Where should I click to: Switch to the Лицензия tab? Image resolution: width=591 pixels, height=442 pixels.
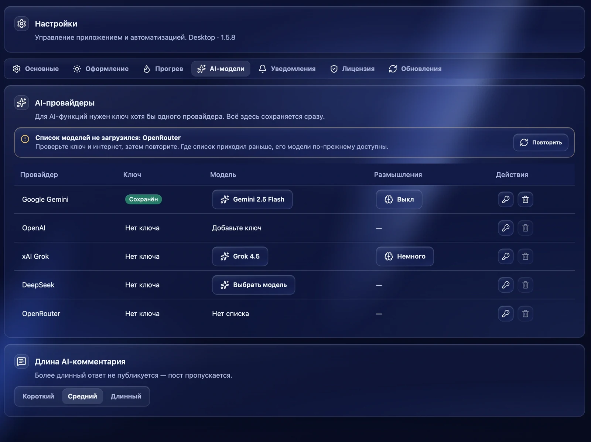pos(352,69)
